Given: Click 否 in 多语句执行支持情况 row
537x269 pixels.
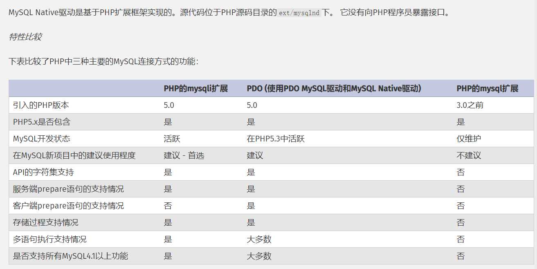Looking at the screenshot, I should pos(461,239).
